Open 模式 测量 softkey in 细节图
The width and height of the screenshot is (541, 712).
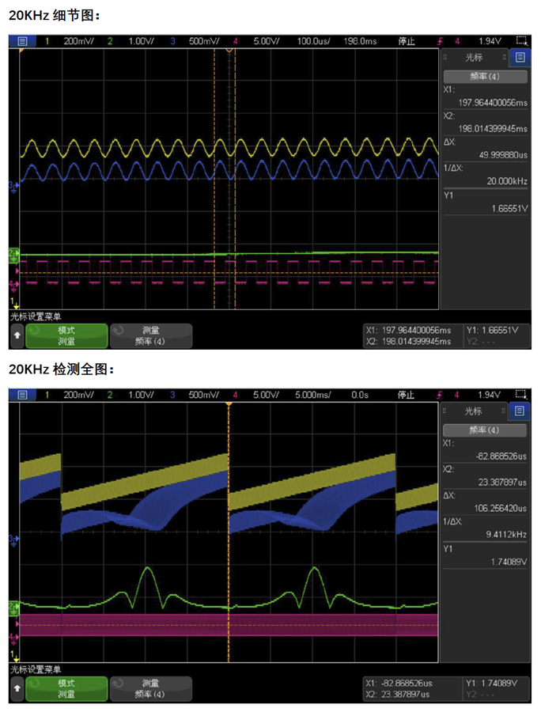click(x=66, y=335)
